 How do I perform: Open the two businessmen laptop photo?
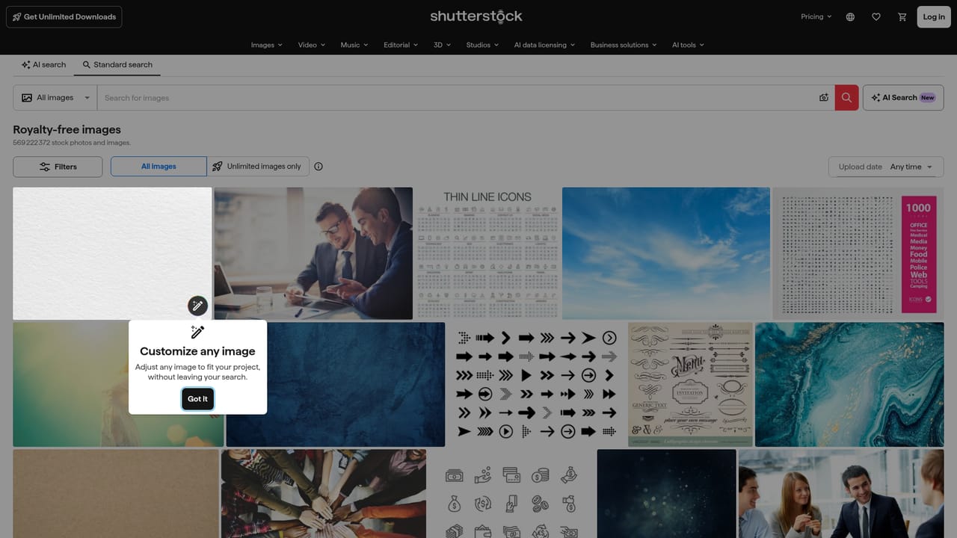click(313, 253)
